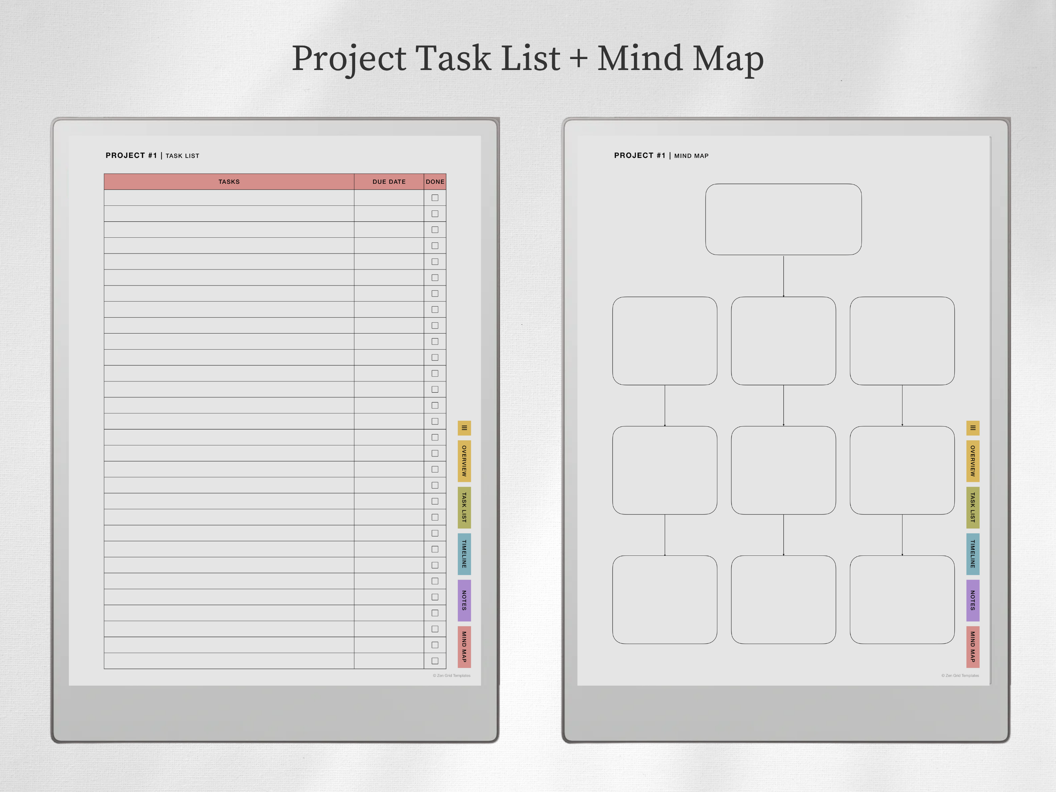Click the TASKS column header

pyautogui.click(x=229, y=181)
